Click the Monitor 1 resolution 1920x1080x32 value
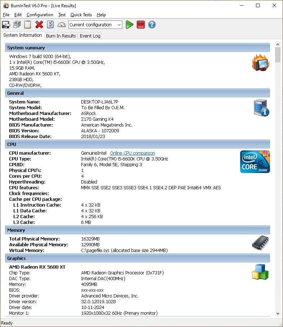 coord(119,313)
